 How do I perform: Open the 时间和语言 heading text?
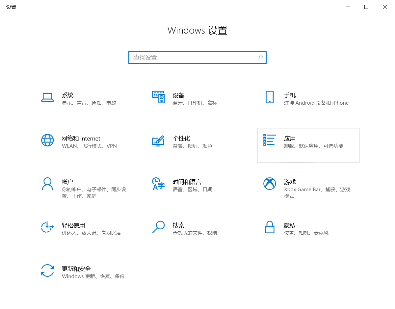(x=187, y=182)
